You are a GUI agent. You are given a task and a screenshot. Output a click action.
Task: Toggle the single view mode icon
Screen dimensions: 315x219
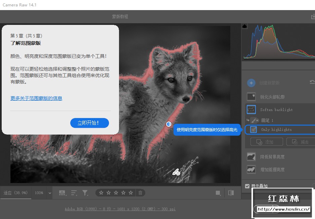point(218,193)
